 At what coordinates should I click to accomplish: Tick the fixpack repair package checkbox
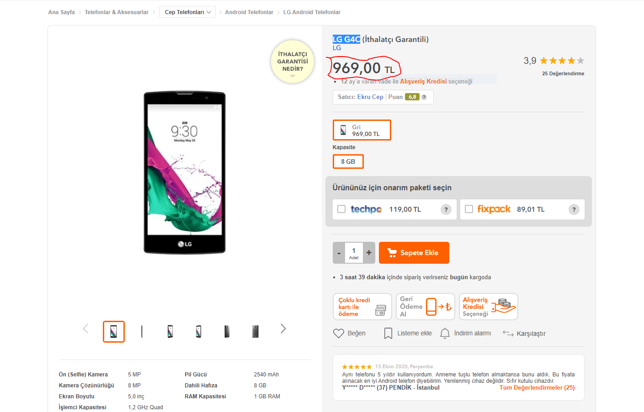point(469,209)
